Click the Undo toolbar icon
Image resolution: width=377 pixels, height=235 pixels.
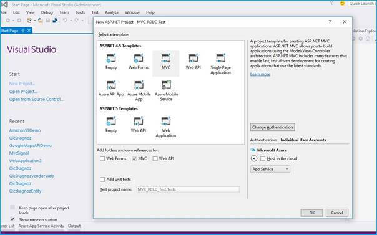tap(65, 21)
